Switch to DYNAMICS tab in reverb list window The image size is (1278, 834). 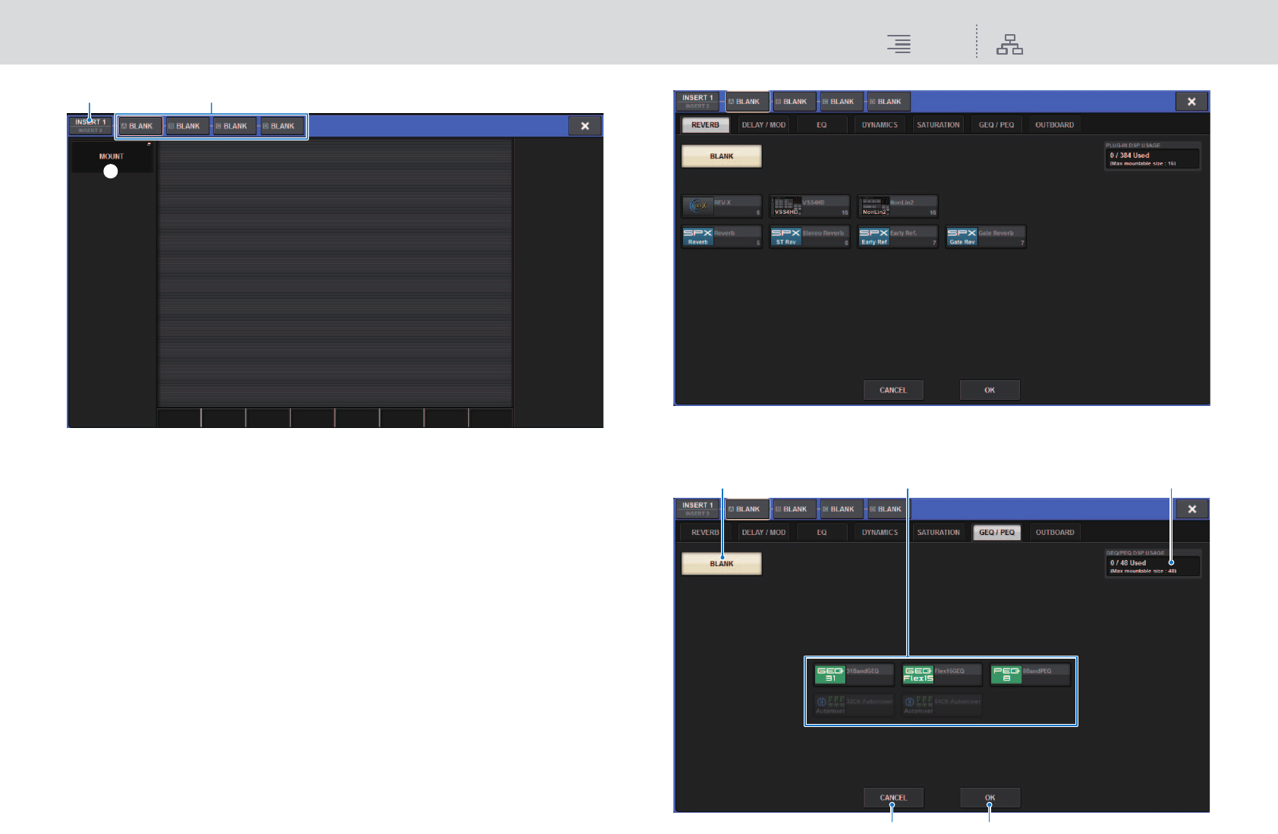pos(880,125)
